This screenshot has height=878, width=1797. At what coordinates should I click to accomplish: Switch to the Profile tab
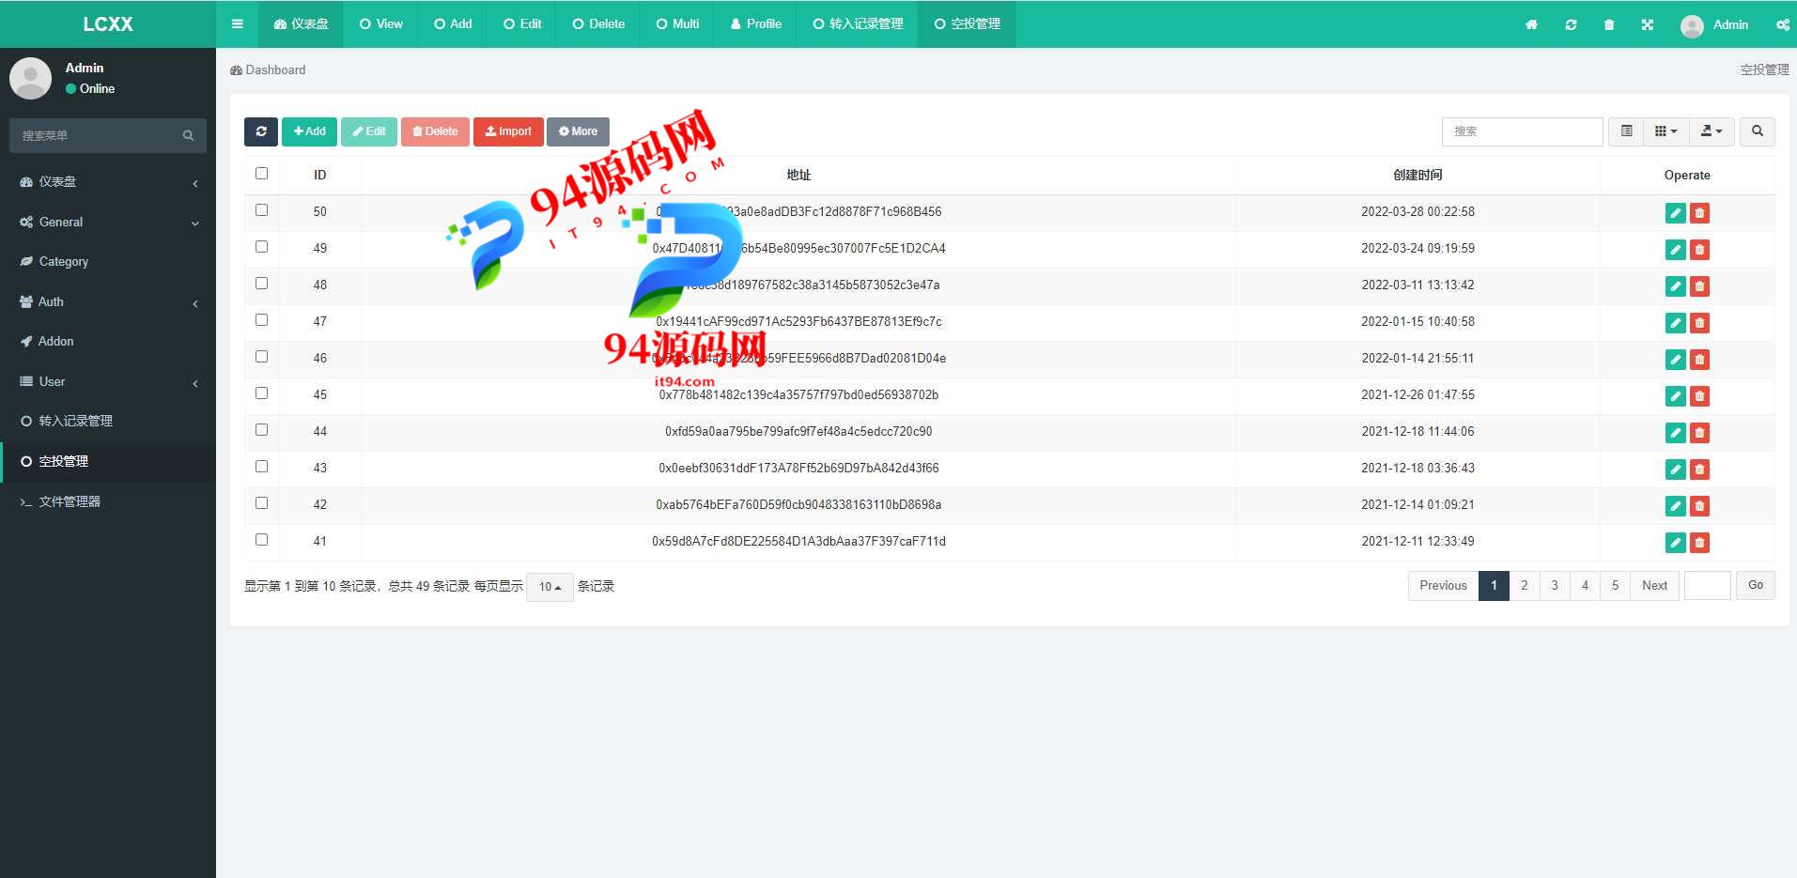(755, 23)
